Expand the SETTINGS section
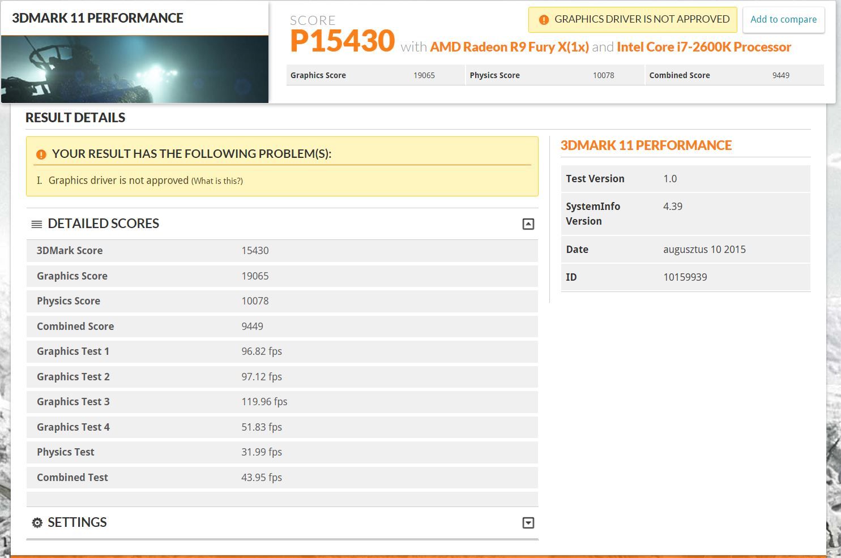Screen dimensions: 841x558 point(528,523)
